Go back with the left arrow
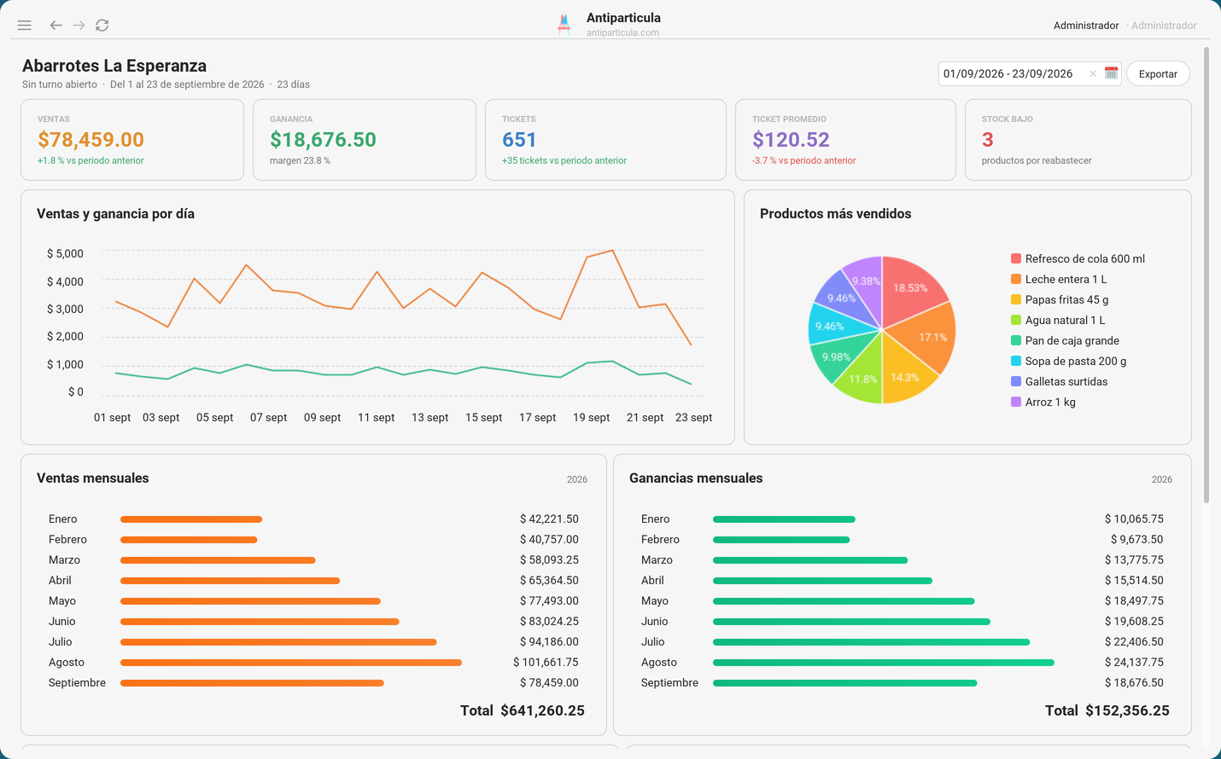 tap(55, 26)
